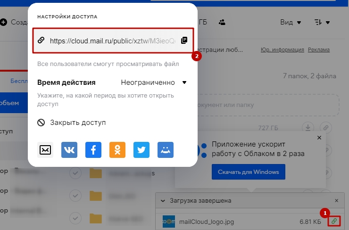
Task: Share the link to Odnoklassniki
Action: (x=117, y=150)
